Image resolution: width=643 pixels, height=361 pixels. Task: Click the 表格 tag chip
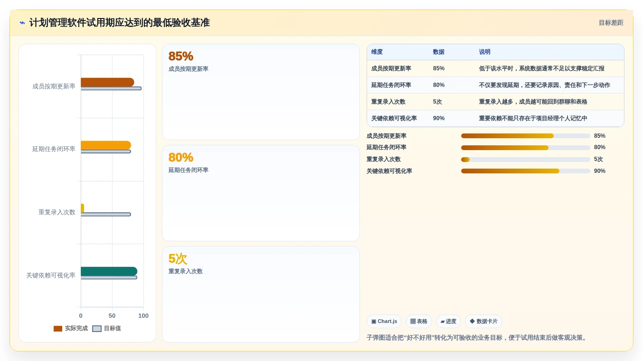(419, 322)
